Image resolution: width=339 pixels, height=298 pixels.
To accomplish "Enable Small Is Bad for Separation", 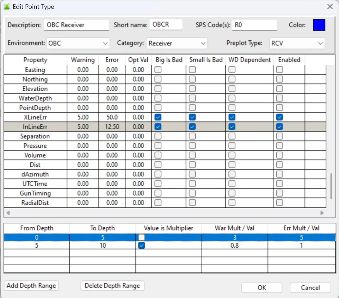I will tap(192, 136).
